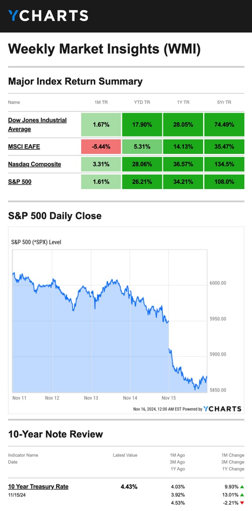
Task: Open the 10 Year Treasury Rate link
Action: 38,487
